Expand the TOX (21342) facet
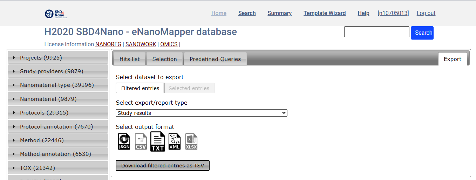The image size is (476, 180). (58, 168)
